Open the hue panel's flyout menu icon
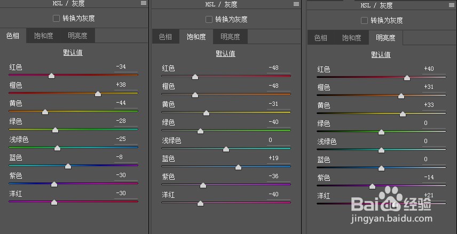The height and width of the screenshot is (234, 457). coord(144,3)
